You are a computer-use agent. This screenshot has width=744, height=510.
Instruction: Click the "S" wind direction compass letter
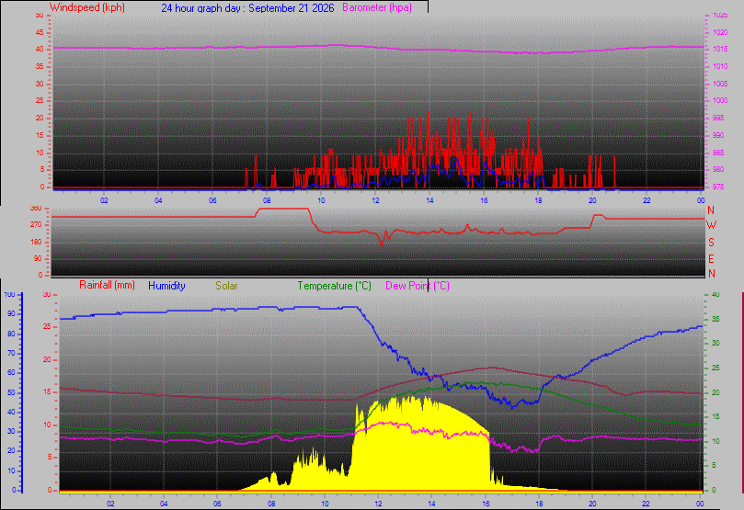coord(711,243)
